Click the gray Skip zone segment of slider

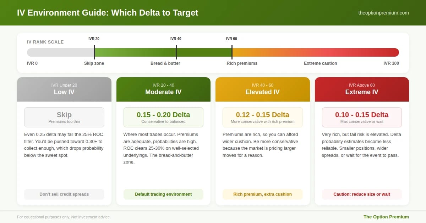[61, 52]
